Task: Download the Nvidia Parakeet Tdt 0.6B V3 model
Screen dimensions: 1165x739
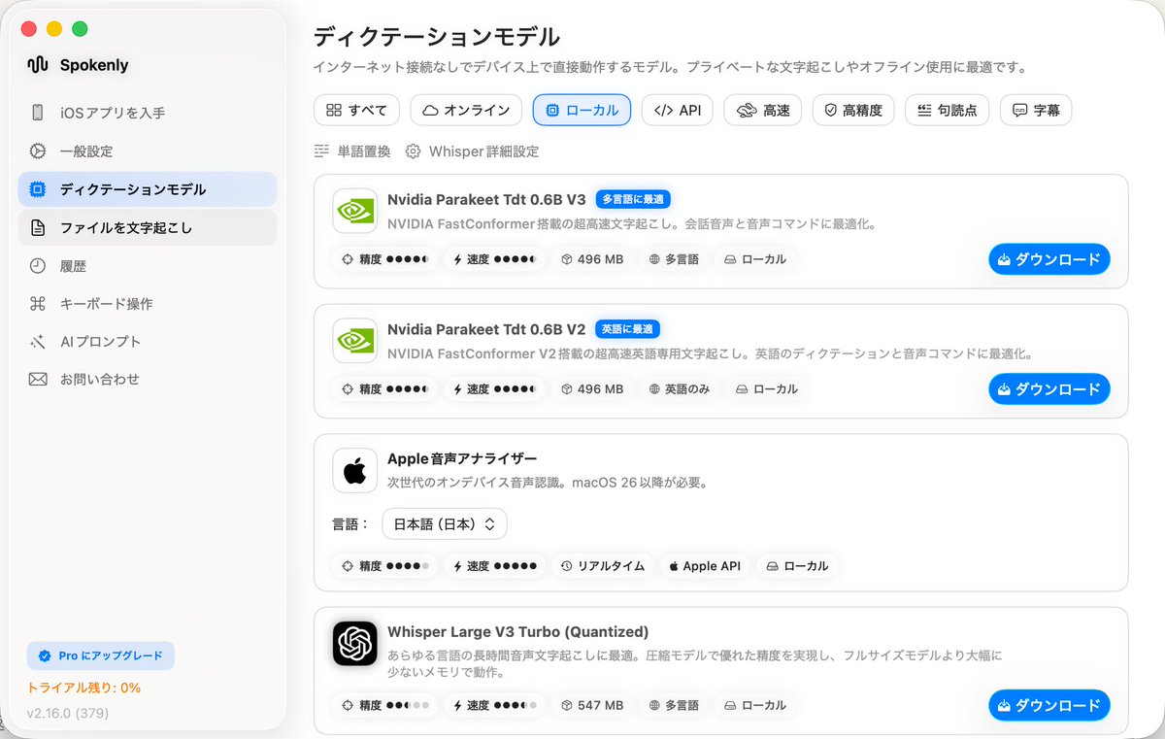Action: [1048, 259]
